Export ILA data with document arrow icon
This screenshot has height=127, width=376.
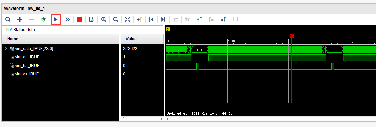[x=92, y=20]
